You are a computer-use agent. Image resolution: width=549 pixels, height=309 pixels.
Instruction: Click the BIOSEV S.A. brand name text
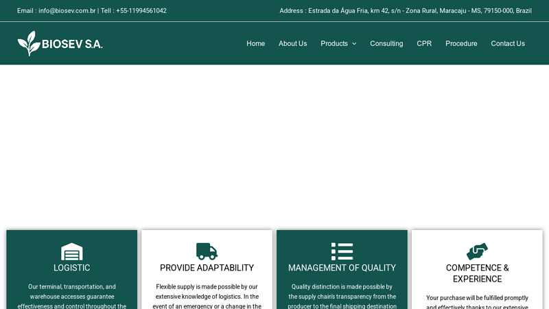(x=72, y=44)
